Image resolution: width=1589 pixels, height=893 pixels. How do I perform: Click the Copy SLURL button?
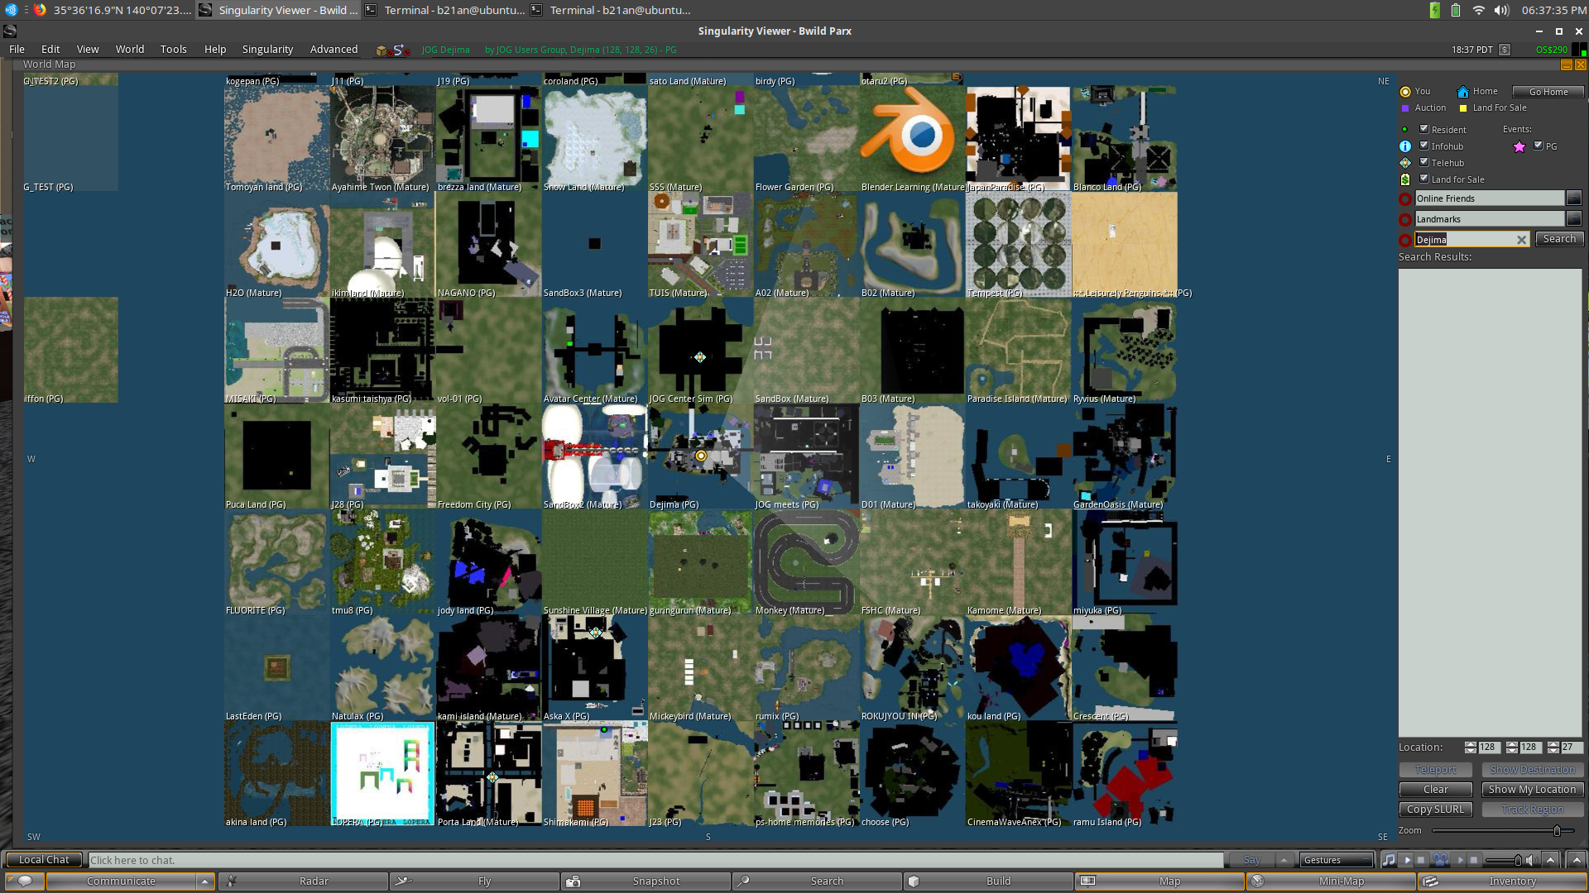pos(1436,809)
